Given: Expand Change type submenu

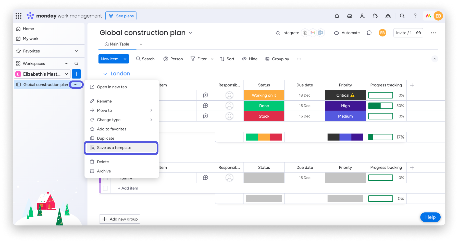Looking at the screenshot, I should 151,120.
